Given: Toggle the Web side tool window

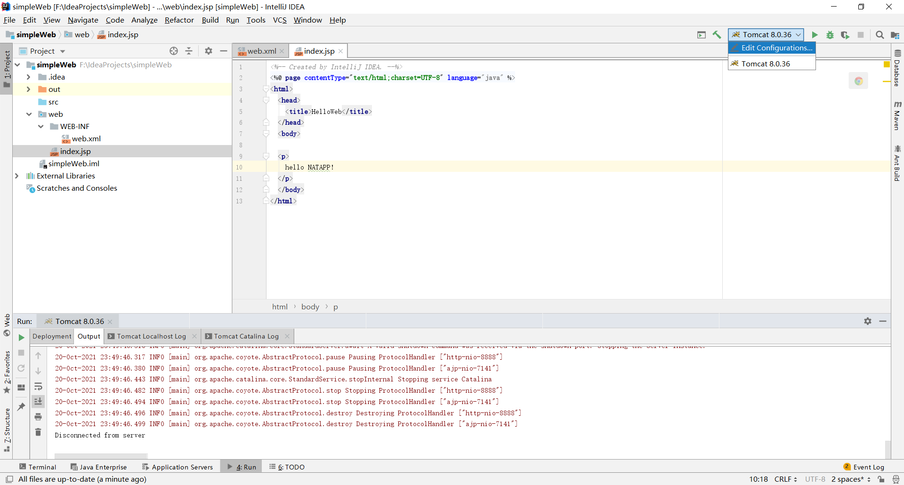Looking at the screenshot, I should click(7, 324).
